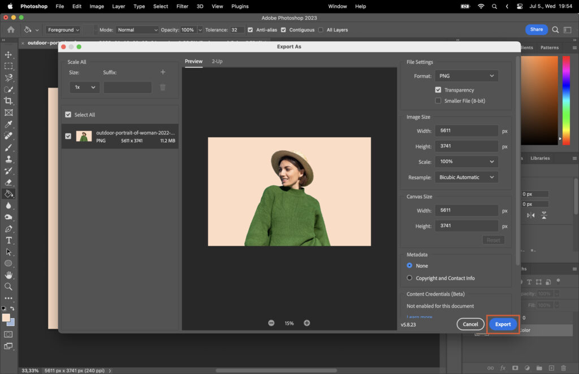
Task: Open the Filter menu in the menu bar
Action: point(182,6)
